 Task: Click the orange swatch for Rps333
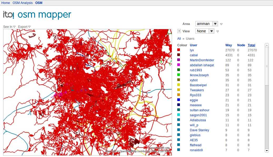pos(179,95)
